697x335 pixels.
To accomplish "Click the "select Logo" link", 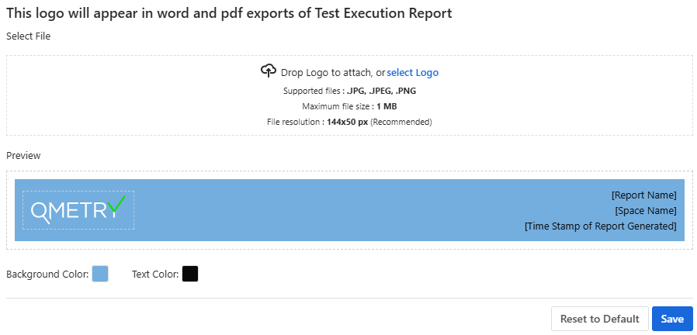I will [412, 73].
